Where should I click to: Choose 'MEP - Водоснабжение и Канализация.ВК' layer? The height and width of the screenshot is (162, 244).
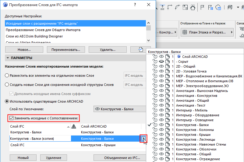click(209, 76)
